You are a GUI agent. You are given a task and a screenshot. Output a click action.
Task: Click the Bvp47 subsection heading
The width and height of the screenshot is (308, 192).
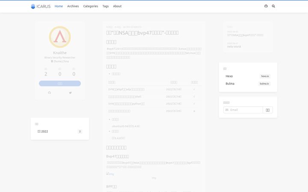pyautogui.click(x=118, y=156)
